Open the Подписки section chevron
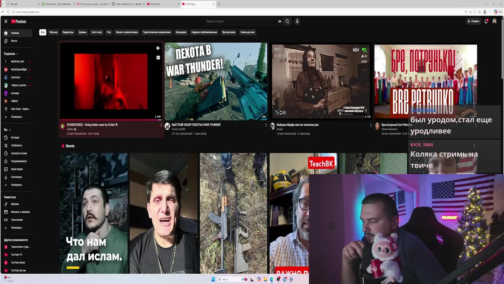The height and width of the screenshot is (284, 504). point(17,54)
